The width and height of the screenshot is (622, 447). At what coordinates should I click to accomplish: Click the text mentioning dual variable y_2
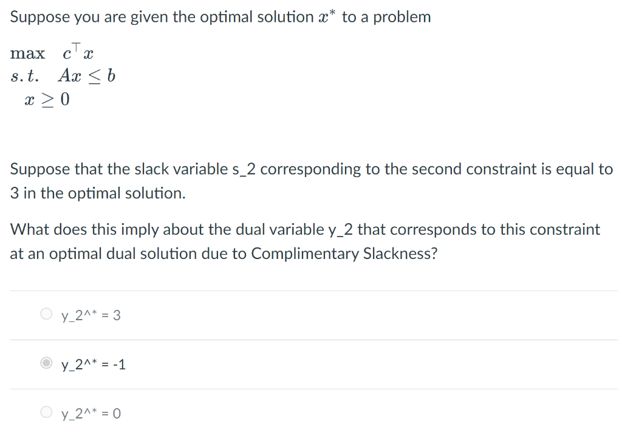tap(304, 229)
